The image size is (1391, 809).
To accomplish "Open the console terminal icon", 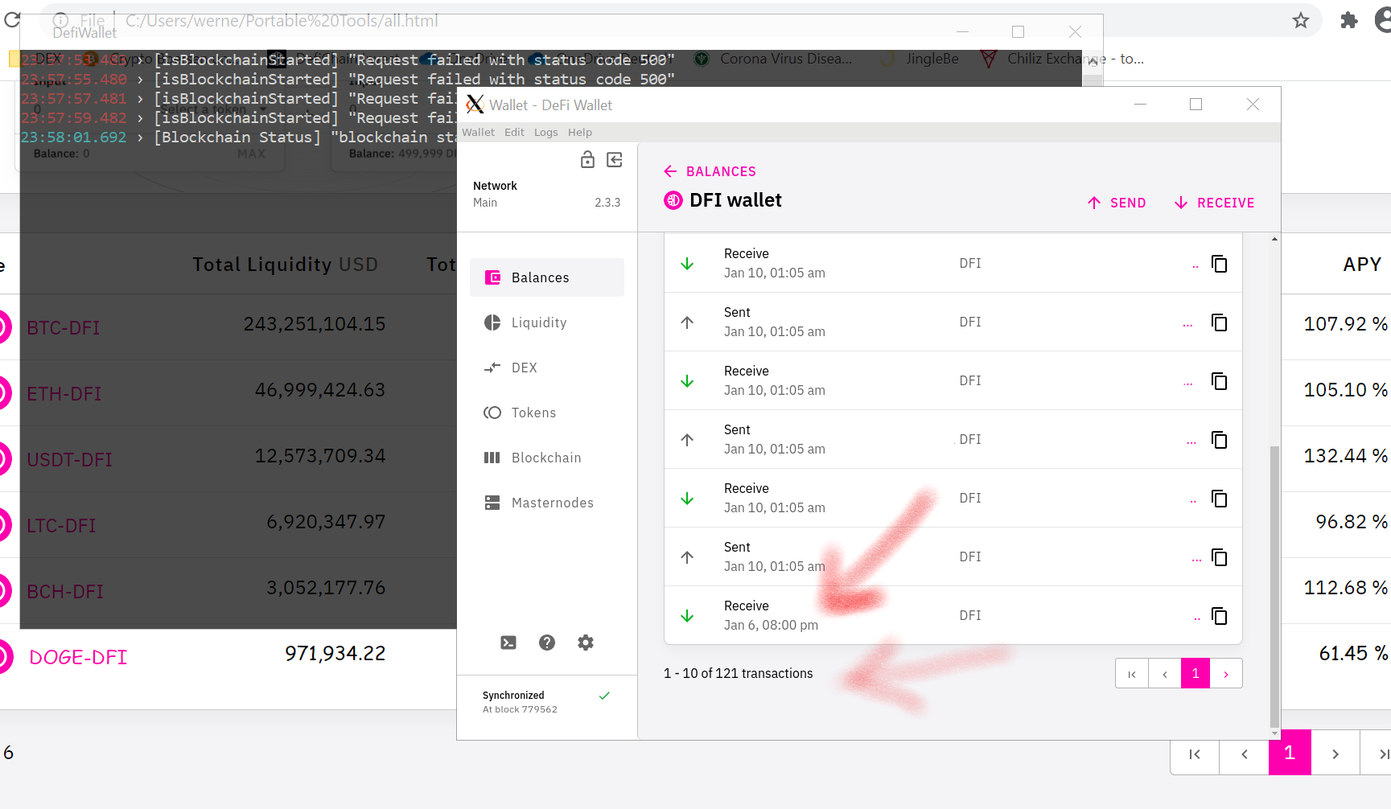I will (508, 643).
